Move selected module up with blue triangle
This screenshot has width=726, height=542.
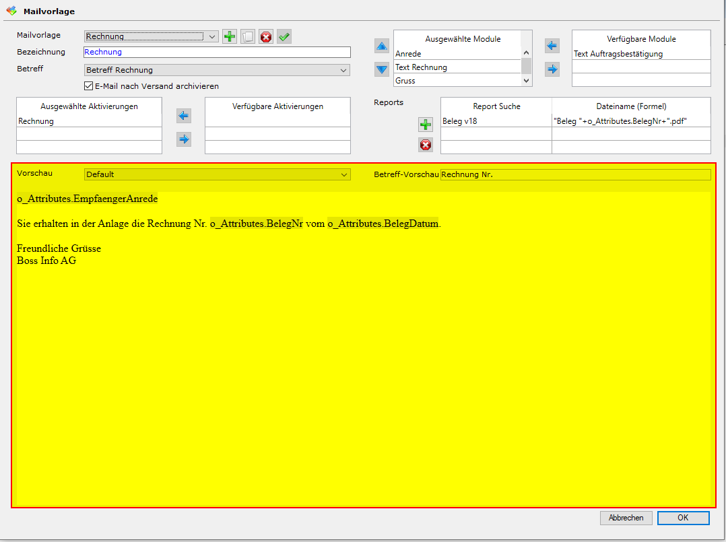point(382,46)
